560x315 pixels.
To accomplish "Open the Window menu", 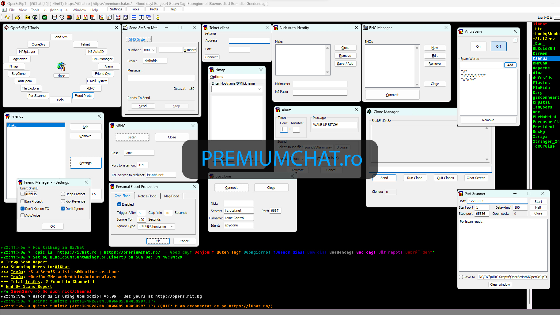I will (79, 10).
